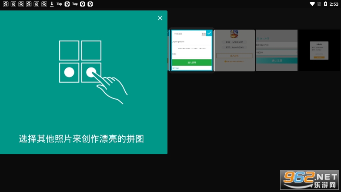Close the collage tip panel
341x192 pixels.
tap(160, 18)
